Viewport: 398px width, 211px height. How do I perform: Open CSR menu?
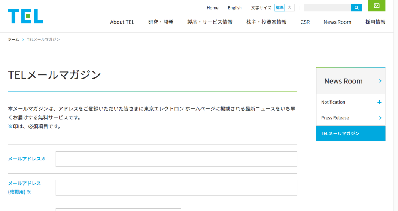tap(305, 22)
